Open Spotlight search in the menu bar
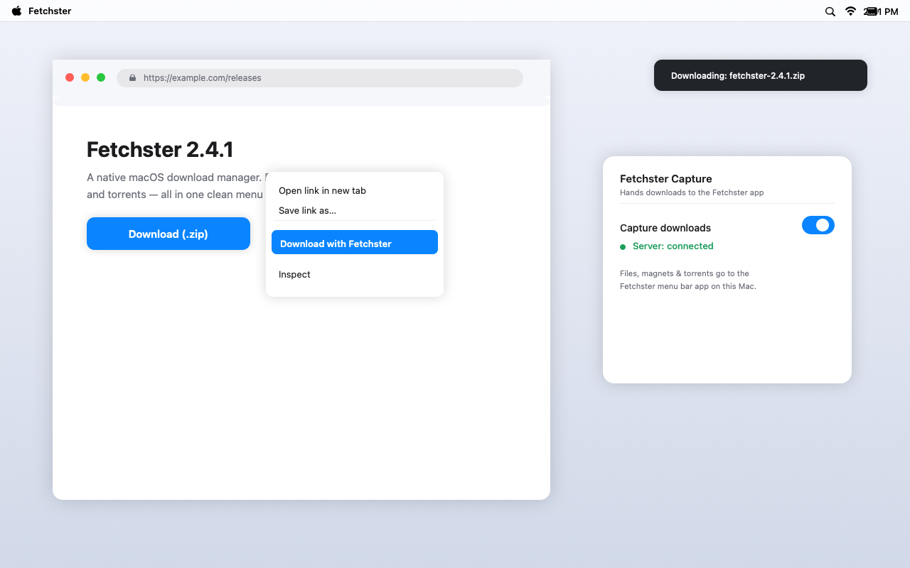 tap(830, 11)
